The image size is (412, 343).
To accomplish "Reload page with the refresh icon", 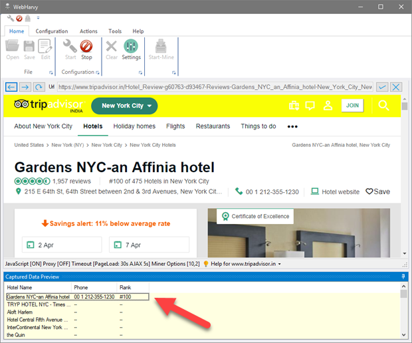I will (39, 87).
